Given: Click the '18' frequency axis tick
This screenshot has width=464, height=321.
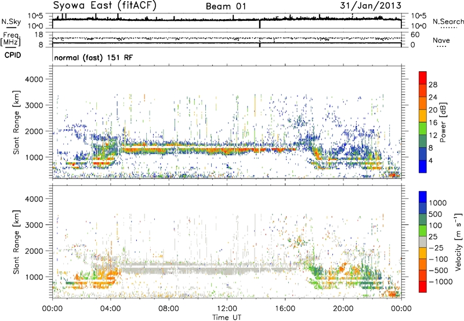Looking at the screenshot, I should [39, 35].
